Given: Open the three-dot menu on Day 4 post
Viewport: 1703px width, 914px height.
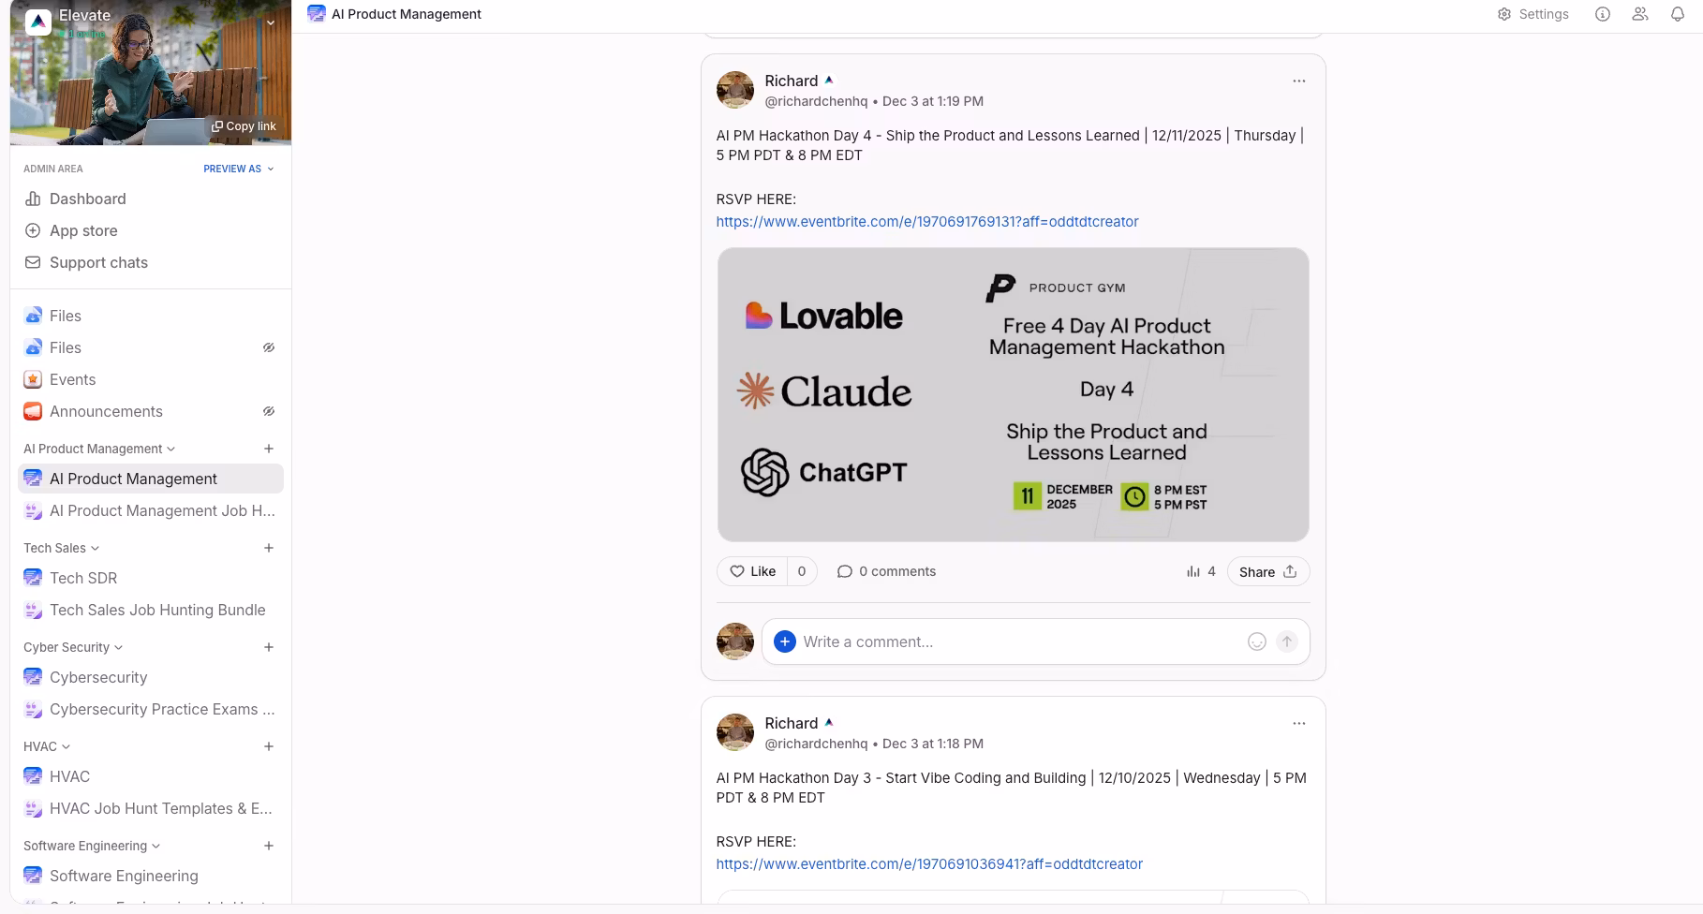Looking at the screenshot, I should pos(1298,81).
